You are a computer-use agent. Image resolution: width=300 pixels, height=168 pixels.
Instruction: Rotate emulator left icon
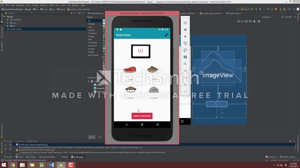[185, 43]
